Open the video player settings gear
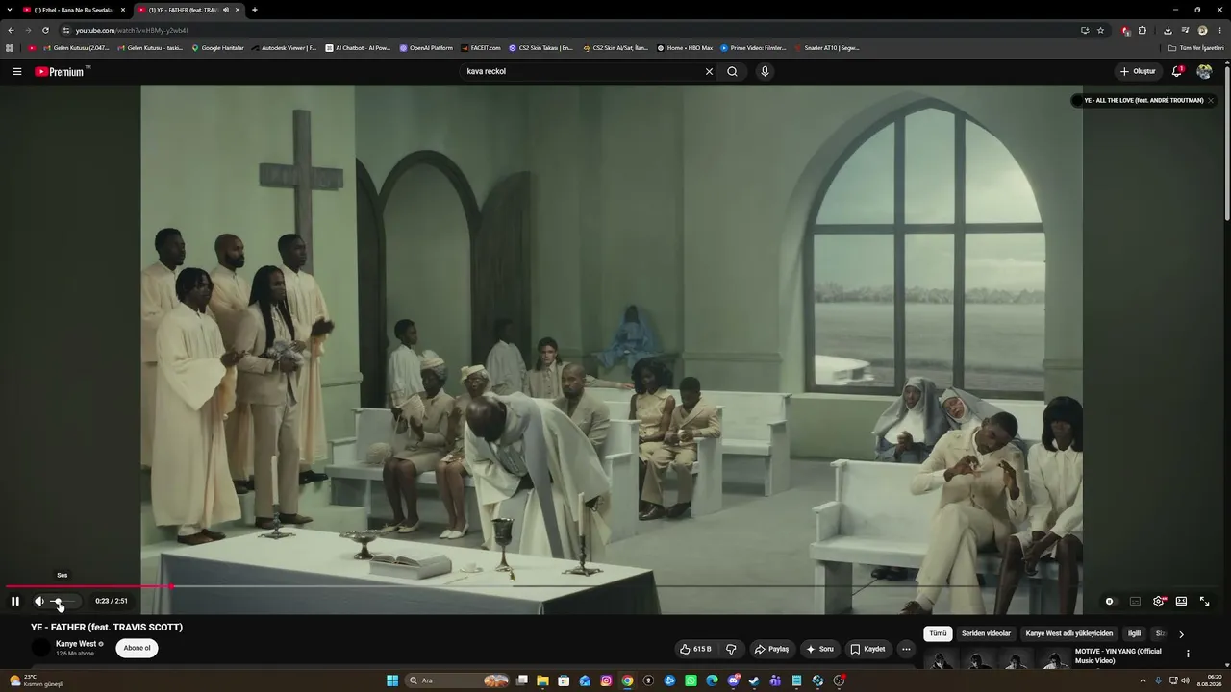Viewport: 1231px width, 692px height. point(1159,602)
